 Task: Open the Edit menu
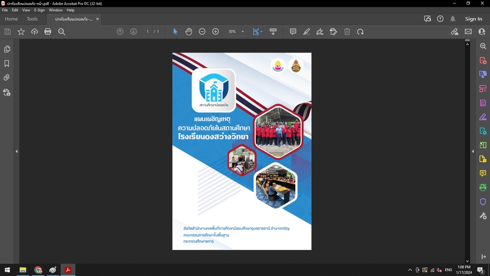[15, 10]
